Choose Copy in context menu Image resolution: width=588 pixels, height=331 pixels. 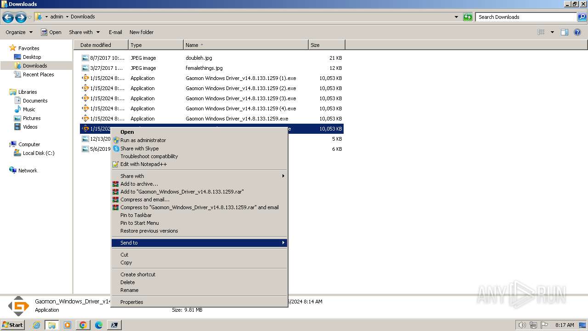pyautogui.click(x=199, y=263)
